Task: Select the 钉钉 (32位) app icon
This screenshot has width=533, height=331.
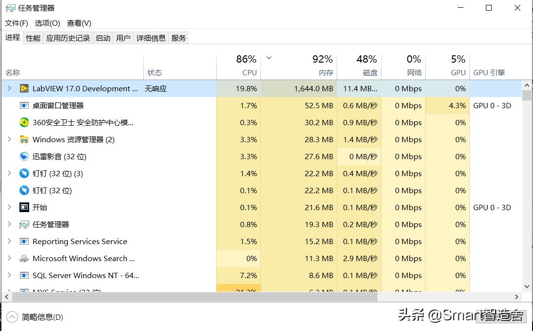Action: (x=24, y=190)
